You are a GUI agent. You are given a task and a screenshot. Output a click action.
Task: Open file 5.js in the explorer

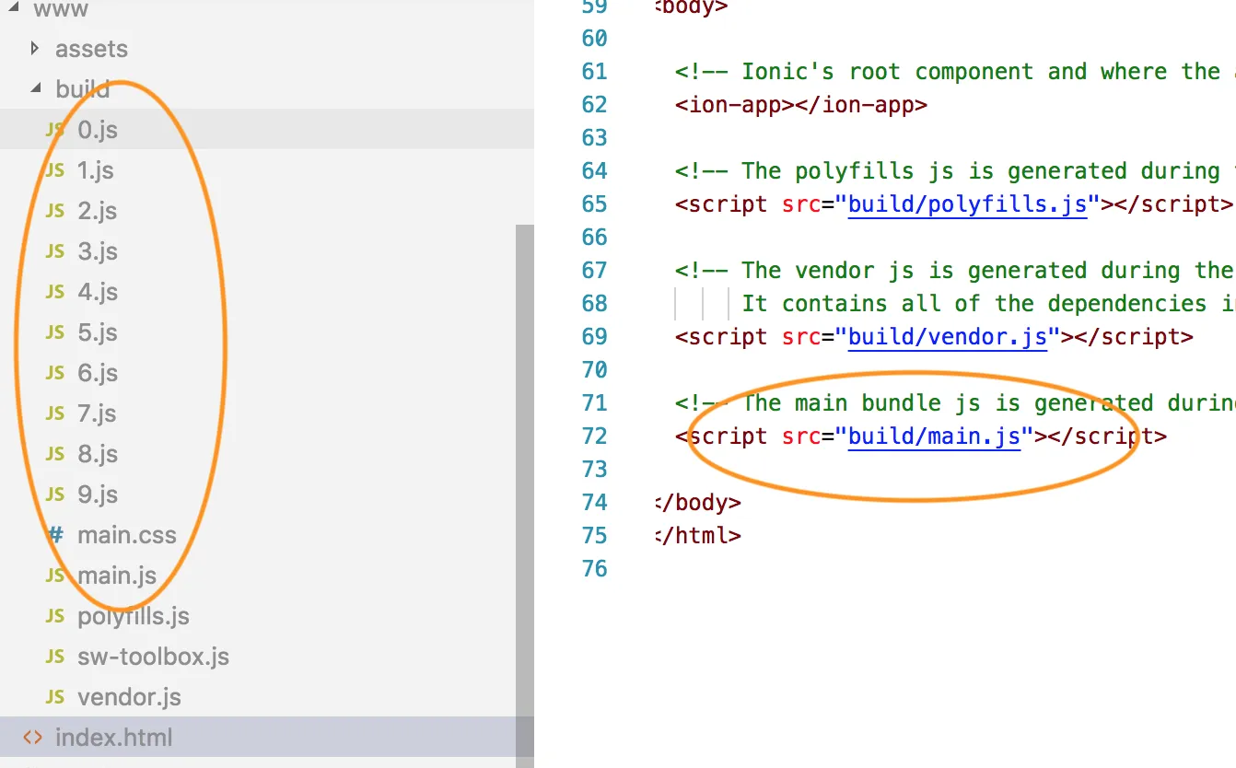(x=98, y=332)
